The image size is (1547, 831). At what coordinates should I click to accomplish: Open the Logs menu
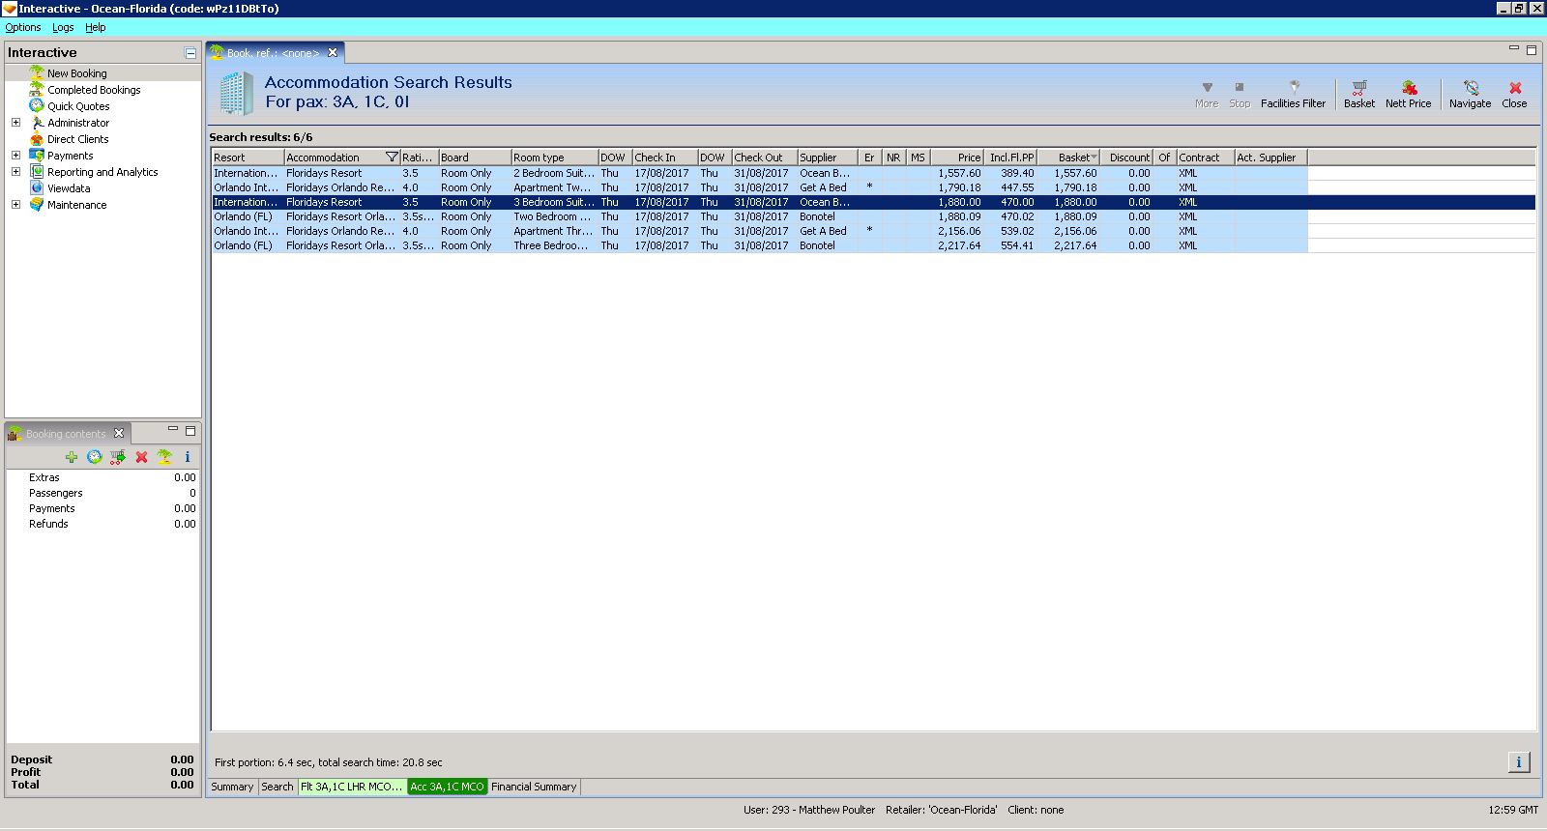click(63, 27)
